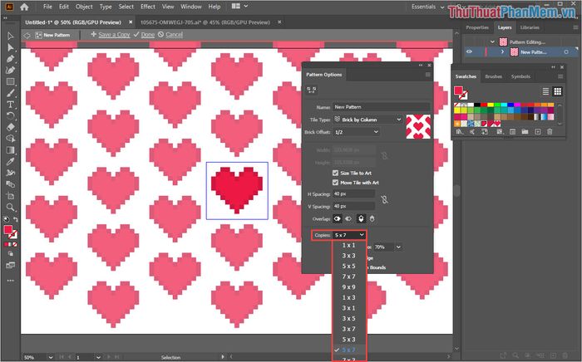The height and width of the screenshot is (362, 582).
Task: Toggle visibility of New Pattern layer
Action: (469, 51)
